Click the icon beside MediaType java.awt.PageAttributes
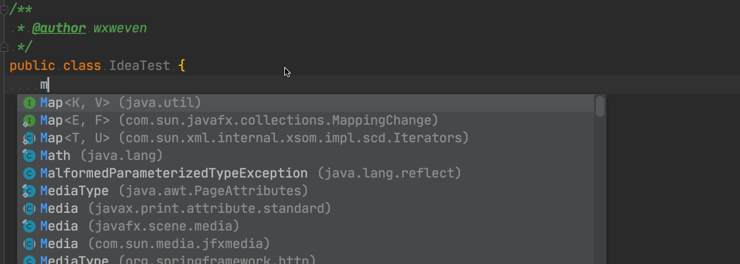This screenshot has width=740, height=264. point(29,191)
